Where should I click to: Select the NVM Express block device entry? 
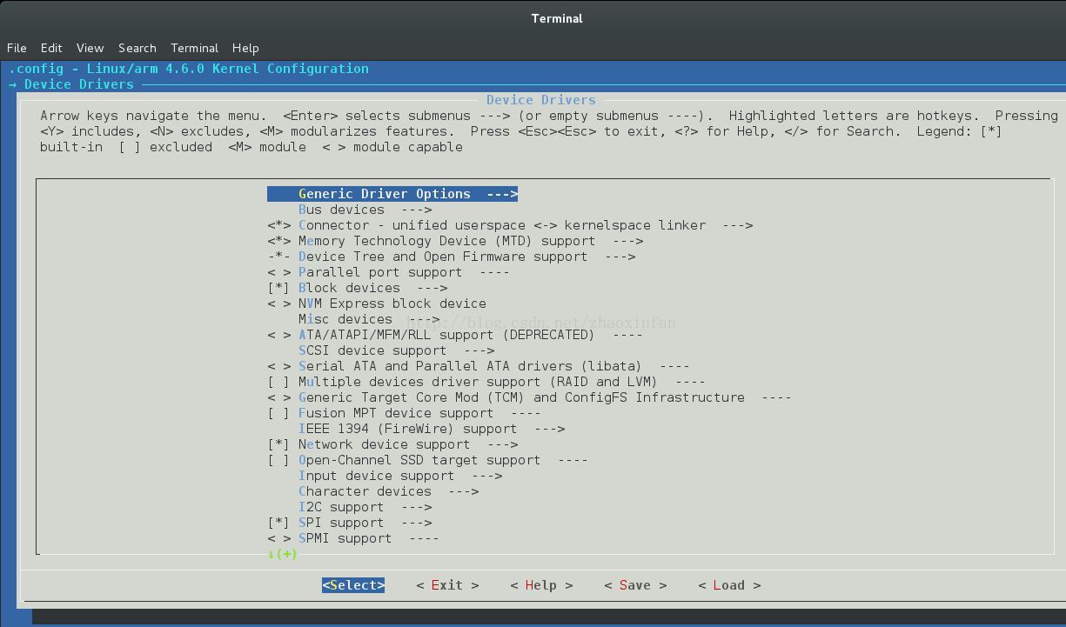point(377,303)
